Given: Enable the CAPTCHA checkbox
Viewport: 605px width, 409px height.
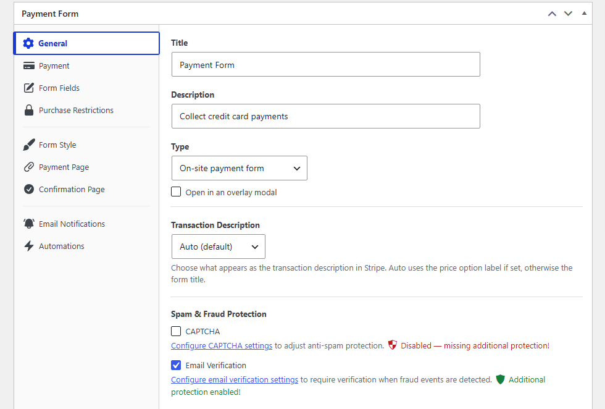Looking at the screenshot, I should [176, 331].
